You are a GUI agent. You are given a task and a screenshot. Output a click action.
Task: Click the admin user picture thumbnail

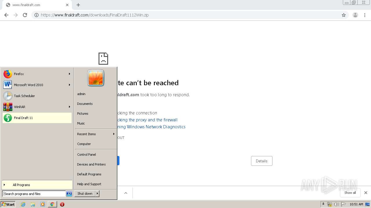[x=96, y=78]
